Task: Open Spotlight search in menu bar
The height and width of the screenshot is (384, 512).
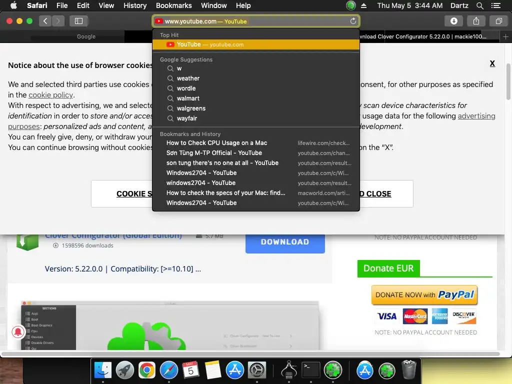Action: 479,5
